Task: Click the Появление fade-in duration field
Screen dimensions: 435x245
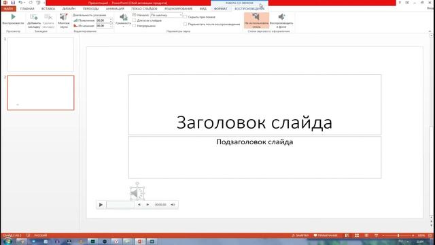Action: coord(103,20)
